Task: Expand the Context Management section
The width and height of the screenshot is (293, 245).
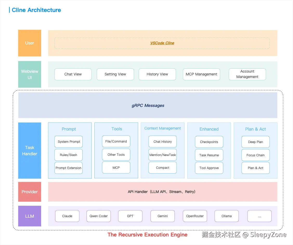Action: [x=162, y=128]
